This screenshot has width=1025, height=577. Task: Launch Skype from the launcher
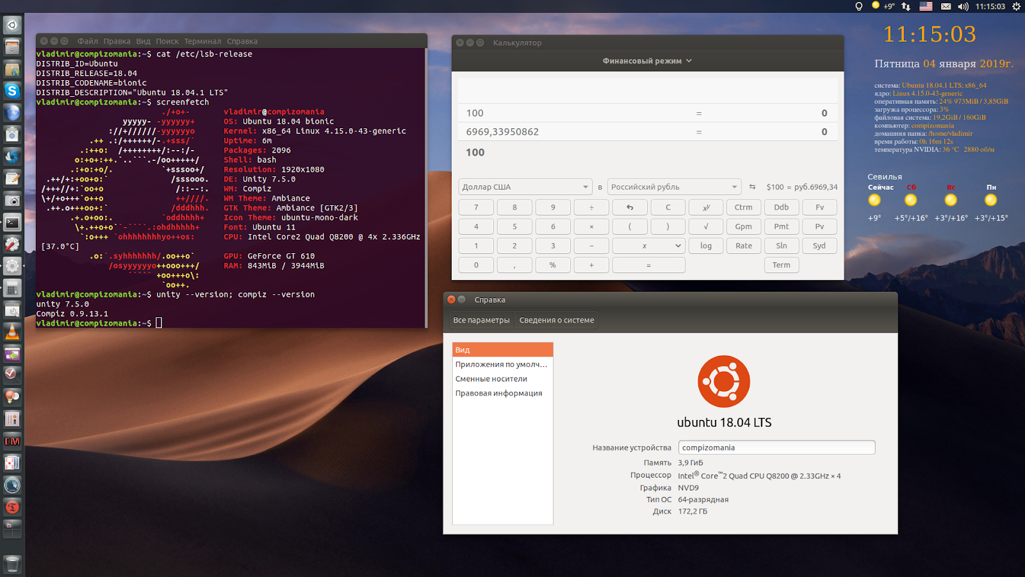12,90
